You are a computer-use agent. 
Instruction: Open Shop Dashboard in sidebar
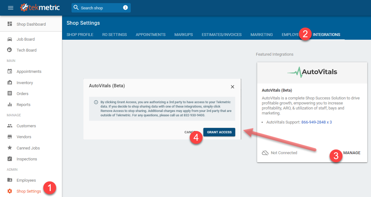click(x=31, y=24)
